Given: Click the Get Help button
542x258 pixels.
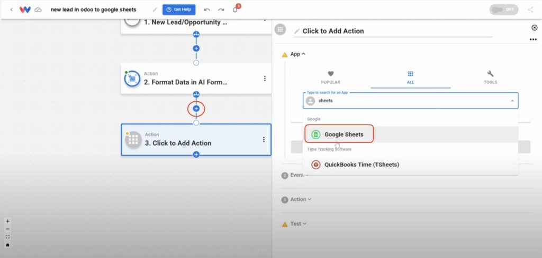Looking at the screenshot, I should [x=179, y=9].
